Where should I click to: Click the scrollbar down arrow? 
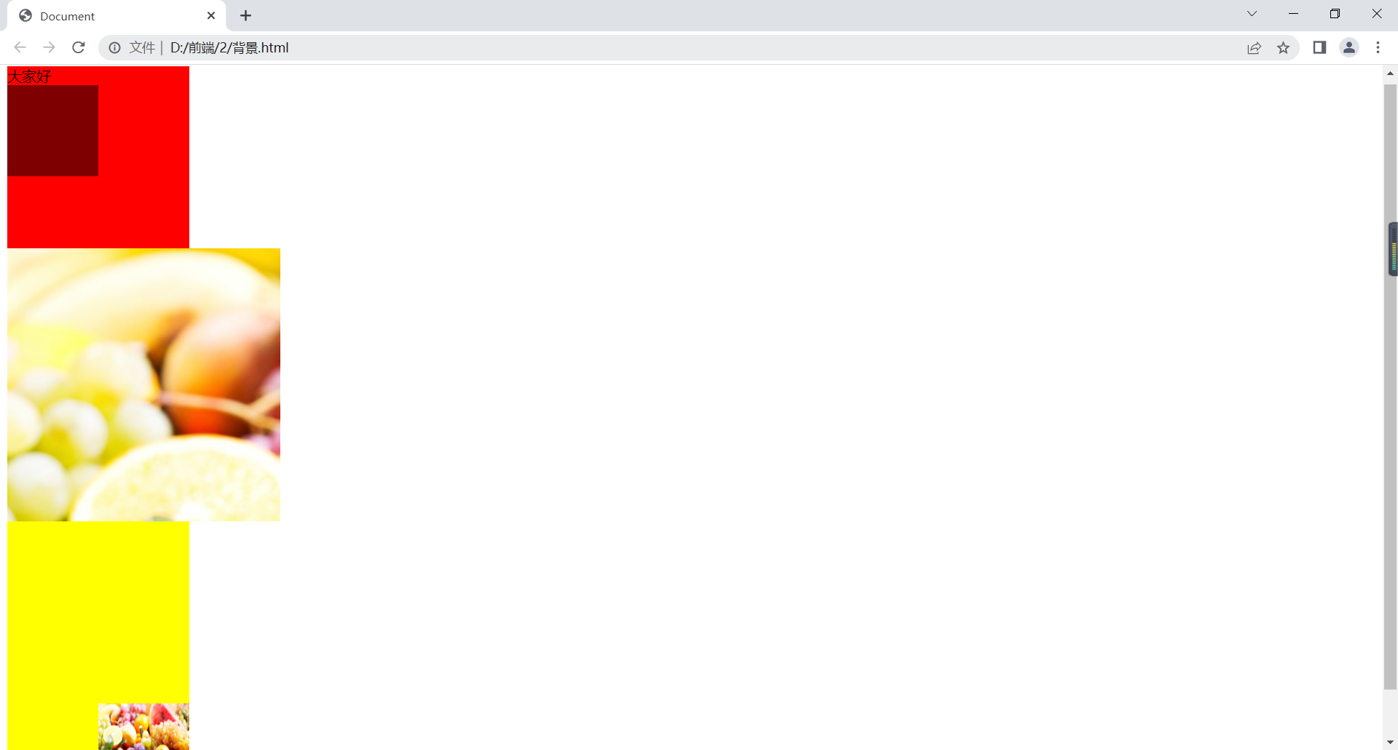pyautogui.click(x=1390, y=742)
